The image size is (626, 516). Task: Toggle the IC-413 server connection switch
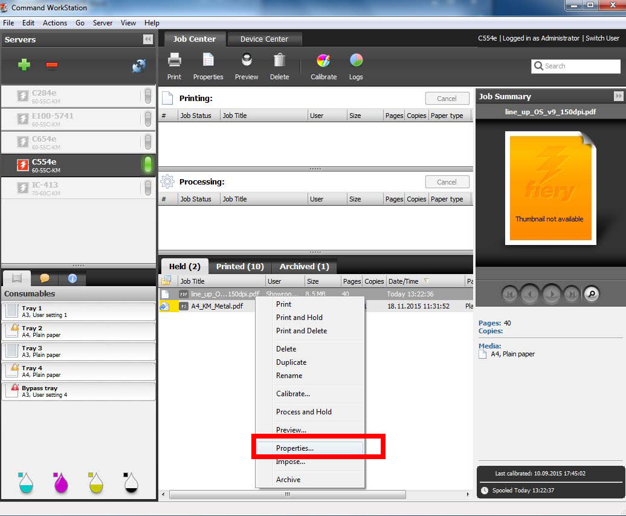pyautogui.click(x=147, y=188)
